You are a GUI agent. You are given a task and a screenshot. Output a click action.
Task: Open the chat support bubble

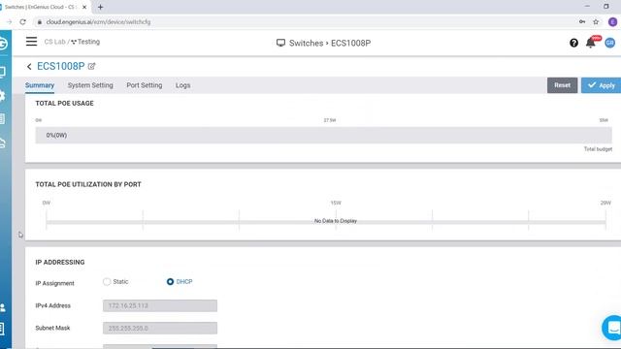612,328
